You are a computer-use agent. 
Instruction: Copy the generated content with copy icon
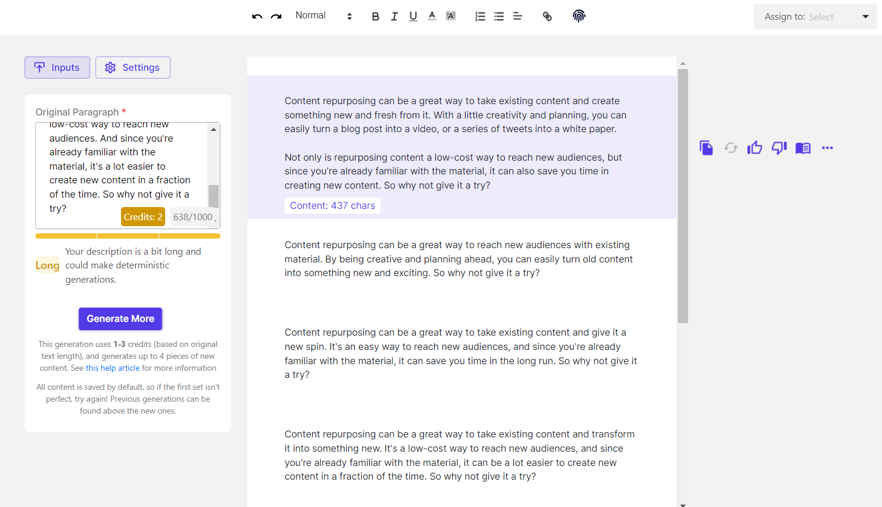[x=706, y=148]
